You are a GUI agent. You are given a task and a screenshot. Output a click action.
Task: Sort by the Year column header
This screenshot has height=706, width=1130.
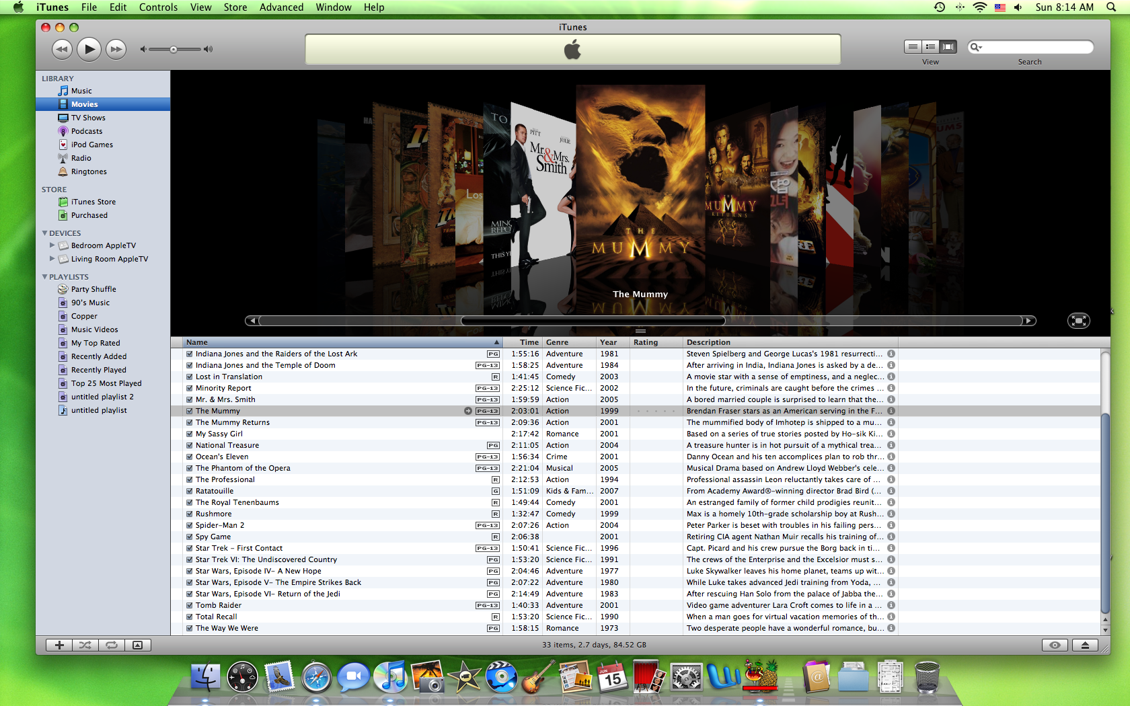(613, 342)
